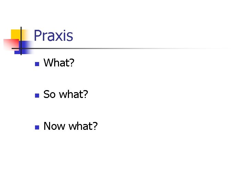Click the yellow decorative square near title
The image size is (247, 185).
[16, 34]
